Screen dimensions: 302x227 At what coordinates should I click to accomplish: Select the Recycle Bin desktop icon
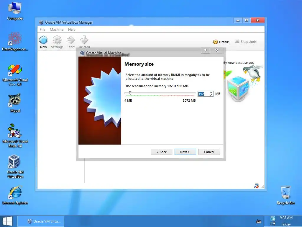(285, 195)
